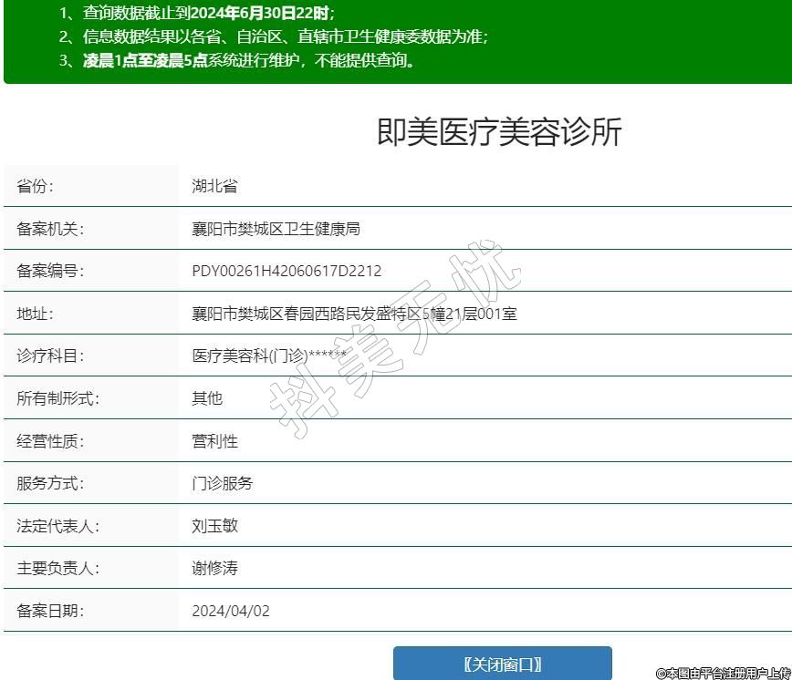Click the 诊疗科目 row label
This screenshot has width=792, height=680.
pos(50,355)
